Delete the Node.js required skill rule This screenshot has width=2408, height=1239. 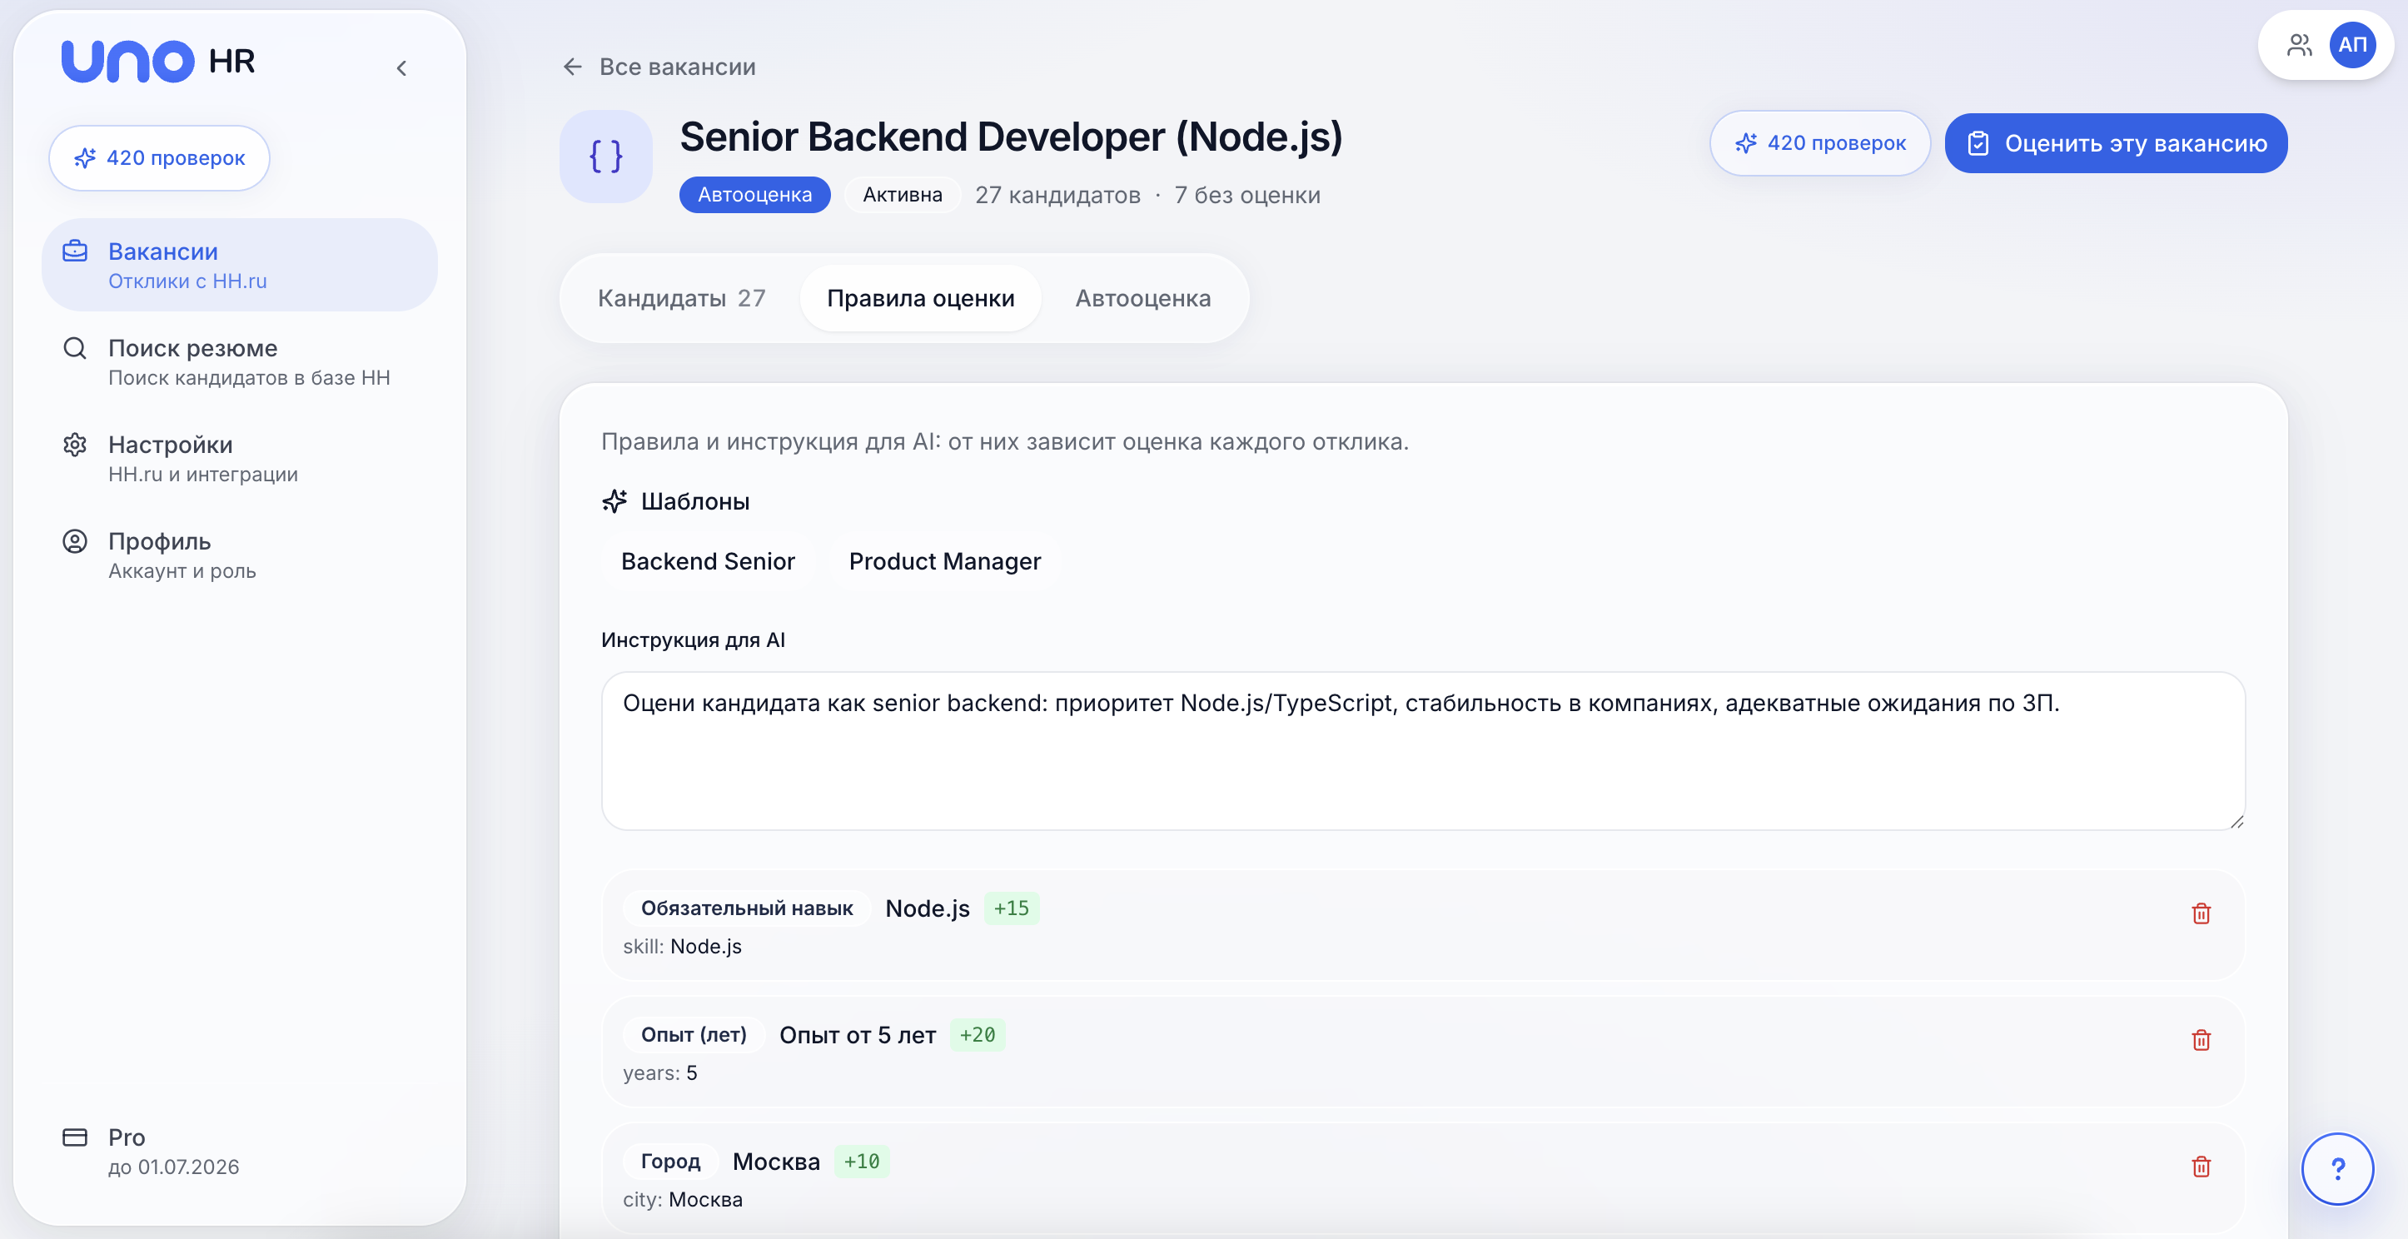click(2201, 913)
